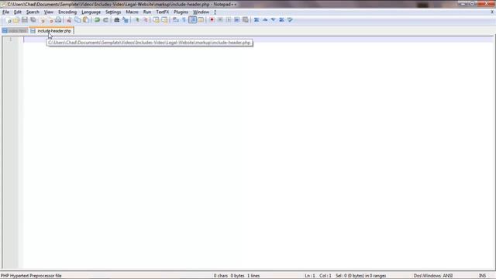Image resolution: width=496 pixels, height=279 pixels.
Task: Zoom in using the toolbar icon
Action: coord(137,20)
